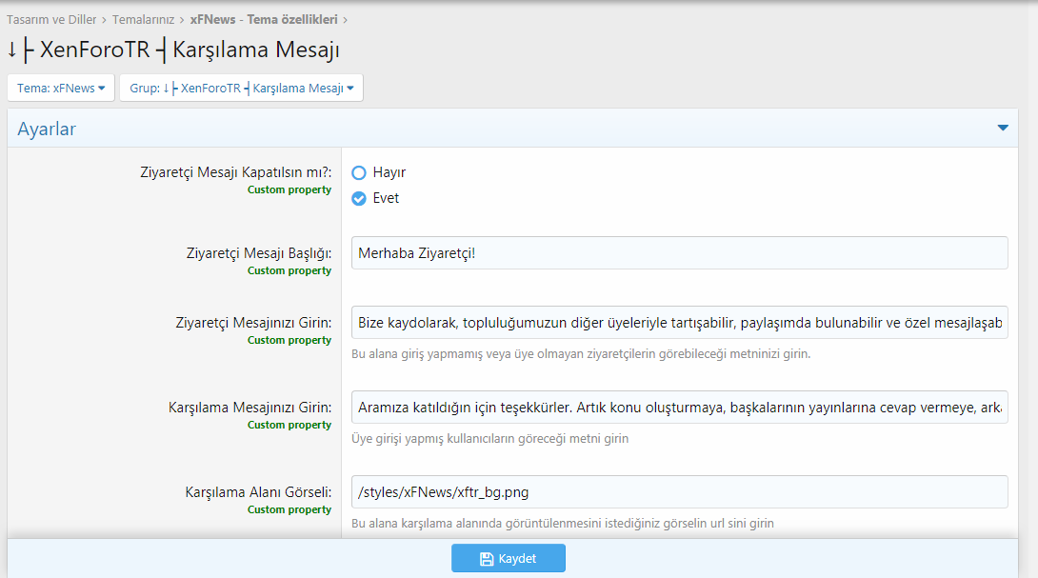Collapse the Ayarlar section arrow
This screenshot has width=1038, height=578.
click(x=1002, y=128)
